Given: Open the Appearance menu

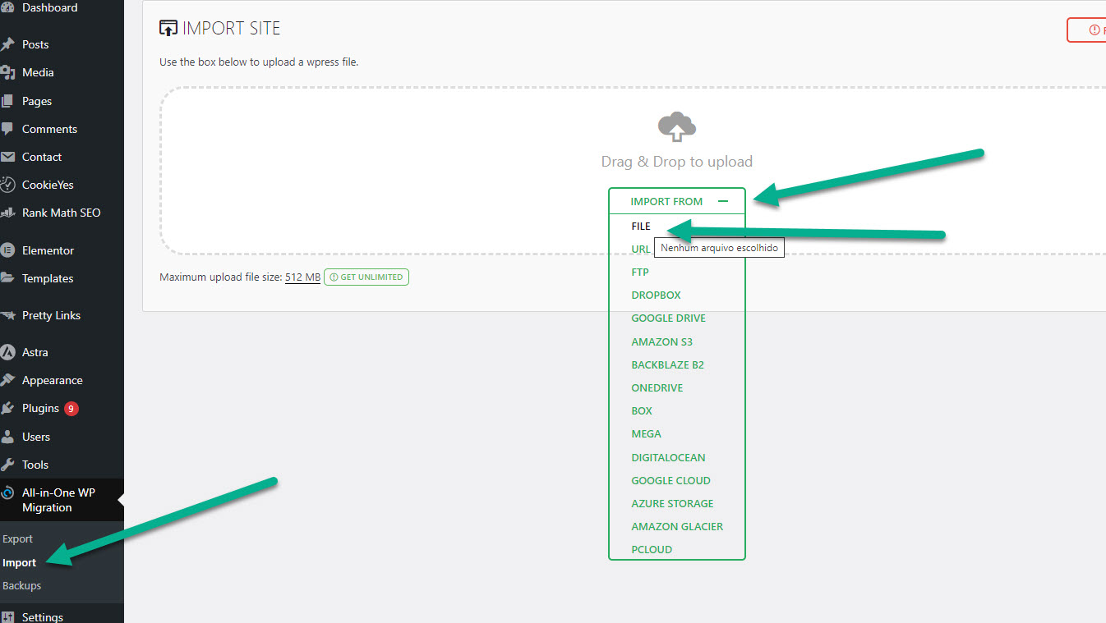Looking at the screenshot, I should 53,380.
